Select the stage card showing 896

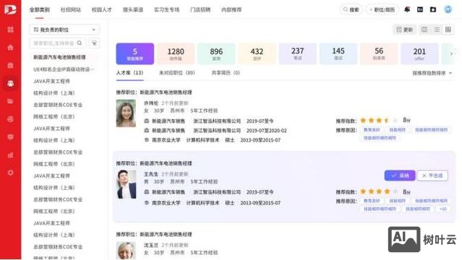pyautogui.click(x=216, y=53)
